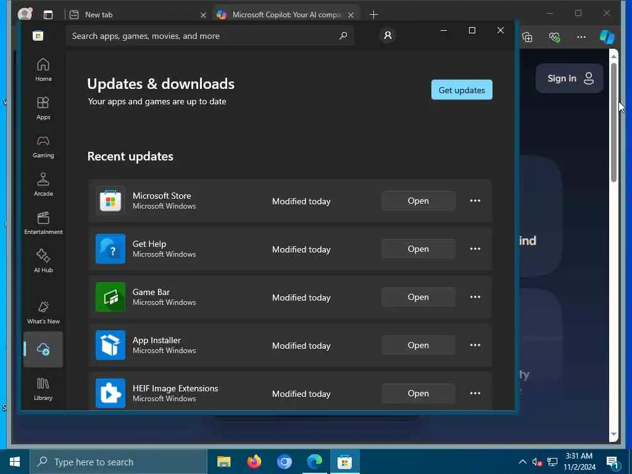
Task: Click Sign in on the Copilot page
Action: (x=570, y=78)
